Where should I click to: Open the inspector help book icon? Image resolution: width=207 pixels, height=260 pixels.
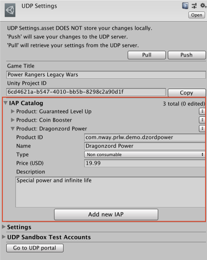pos(185,6)
